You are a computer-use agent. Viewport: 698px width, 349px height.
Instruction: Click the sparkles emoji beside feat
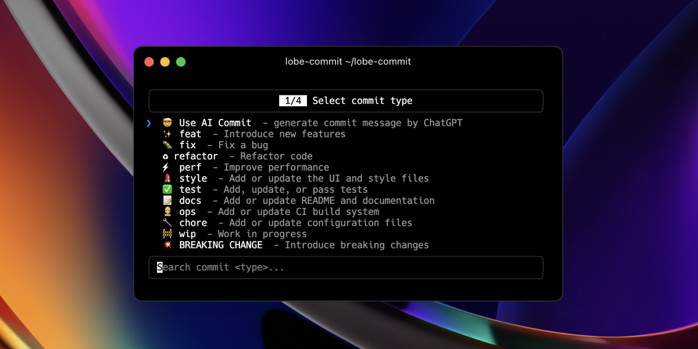pyautogui.click(x=167, y=134)
